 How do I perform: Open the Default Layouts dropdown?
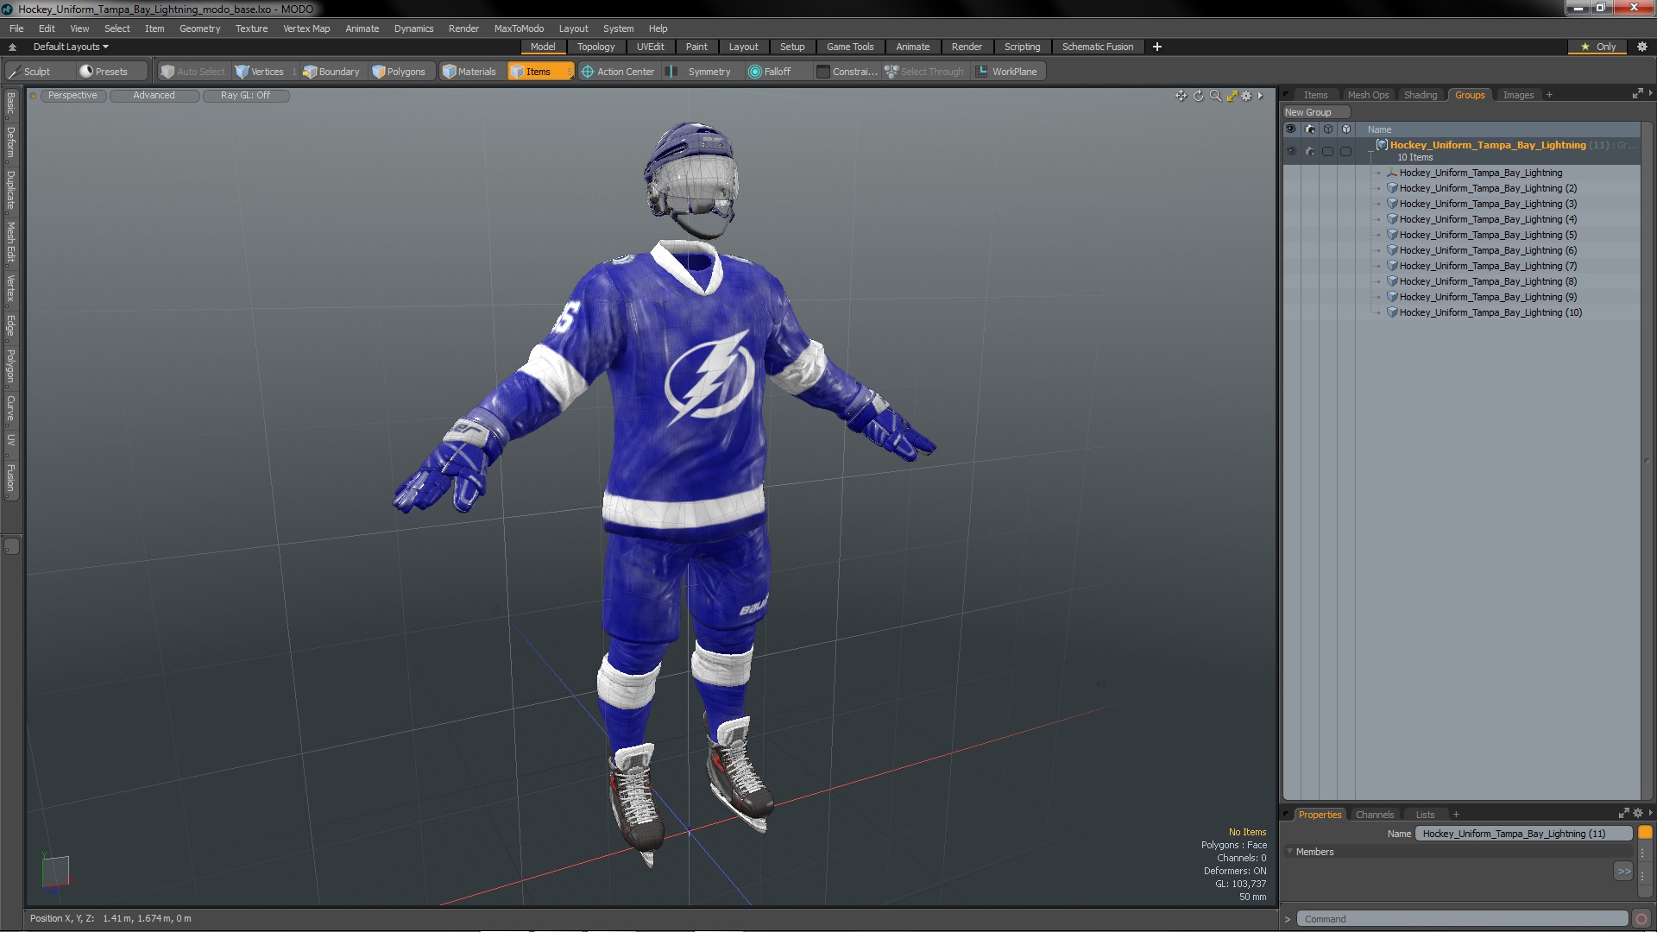[71, 47]
